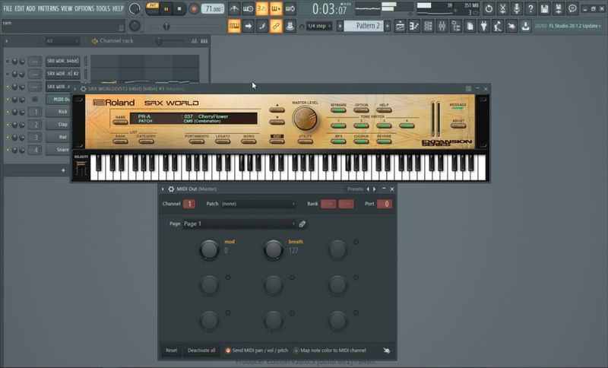Open the Pattern 2 selector

point(364,26)
